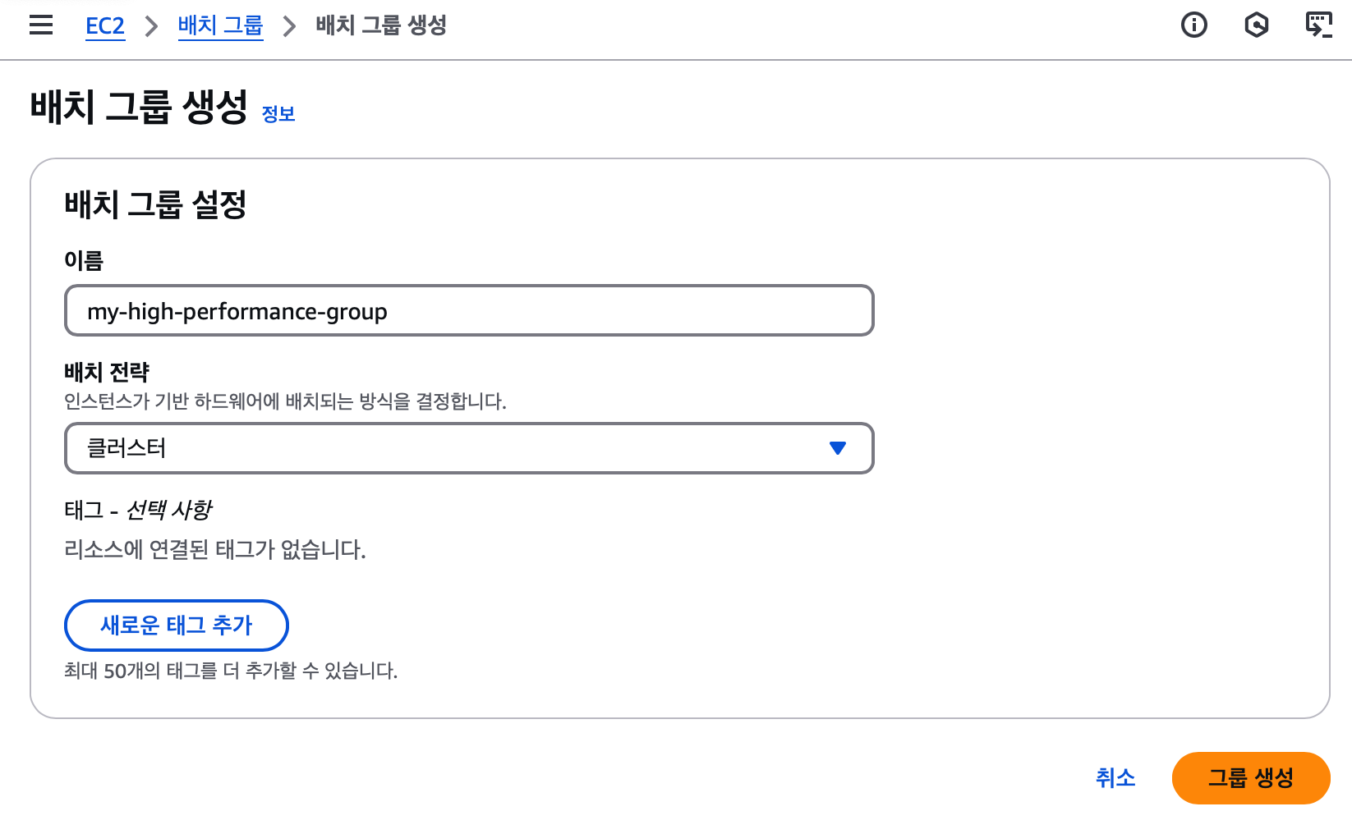
Task: Navigate to 배치 그룹 breadcrumb
Action: click(x=220, y=26)
